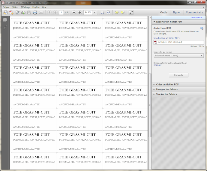Viewport: 207px width, 171px height.
Task: Click the page number field
Action: [x=61, y=13]
